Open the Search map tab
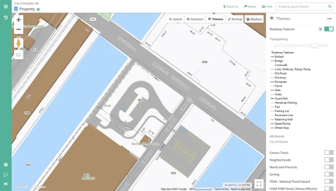336x191 pixels. pyautogui.click(x=175, y=19)
